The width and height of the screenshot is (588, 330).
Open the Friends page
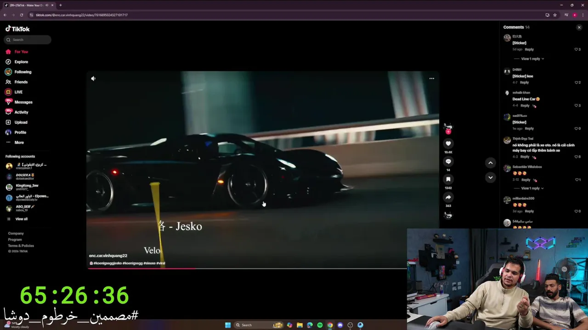[x=17, y=82]
